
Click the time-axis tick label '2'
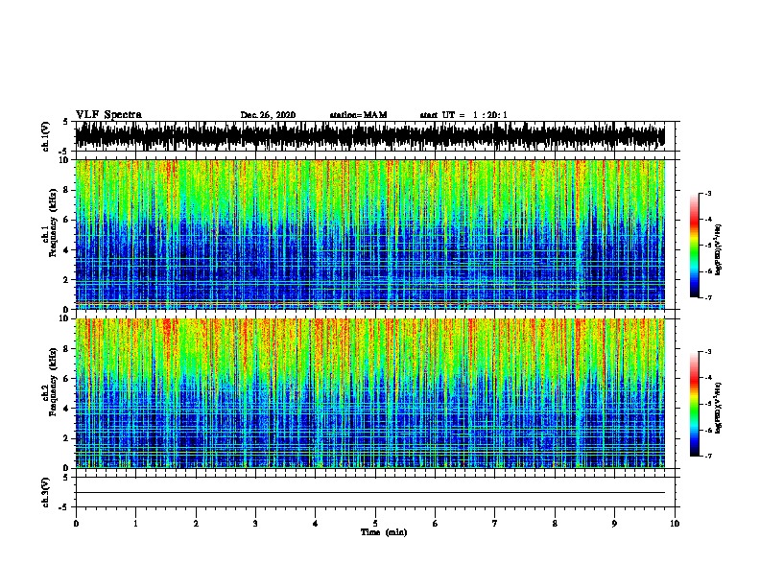coord(196,524)
